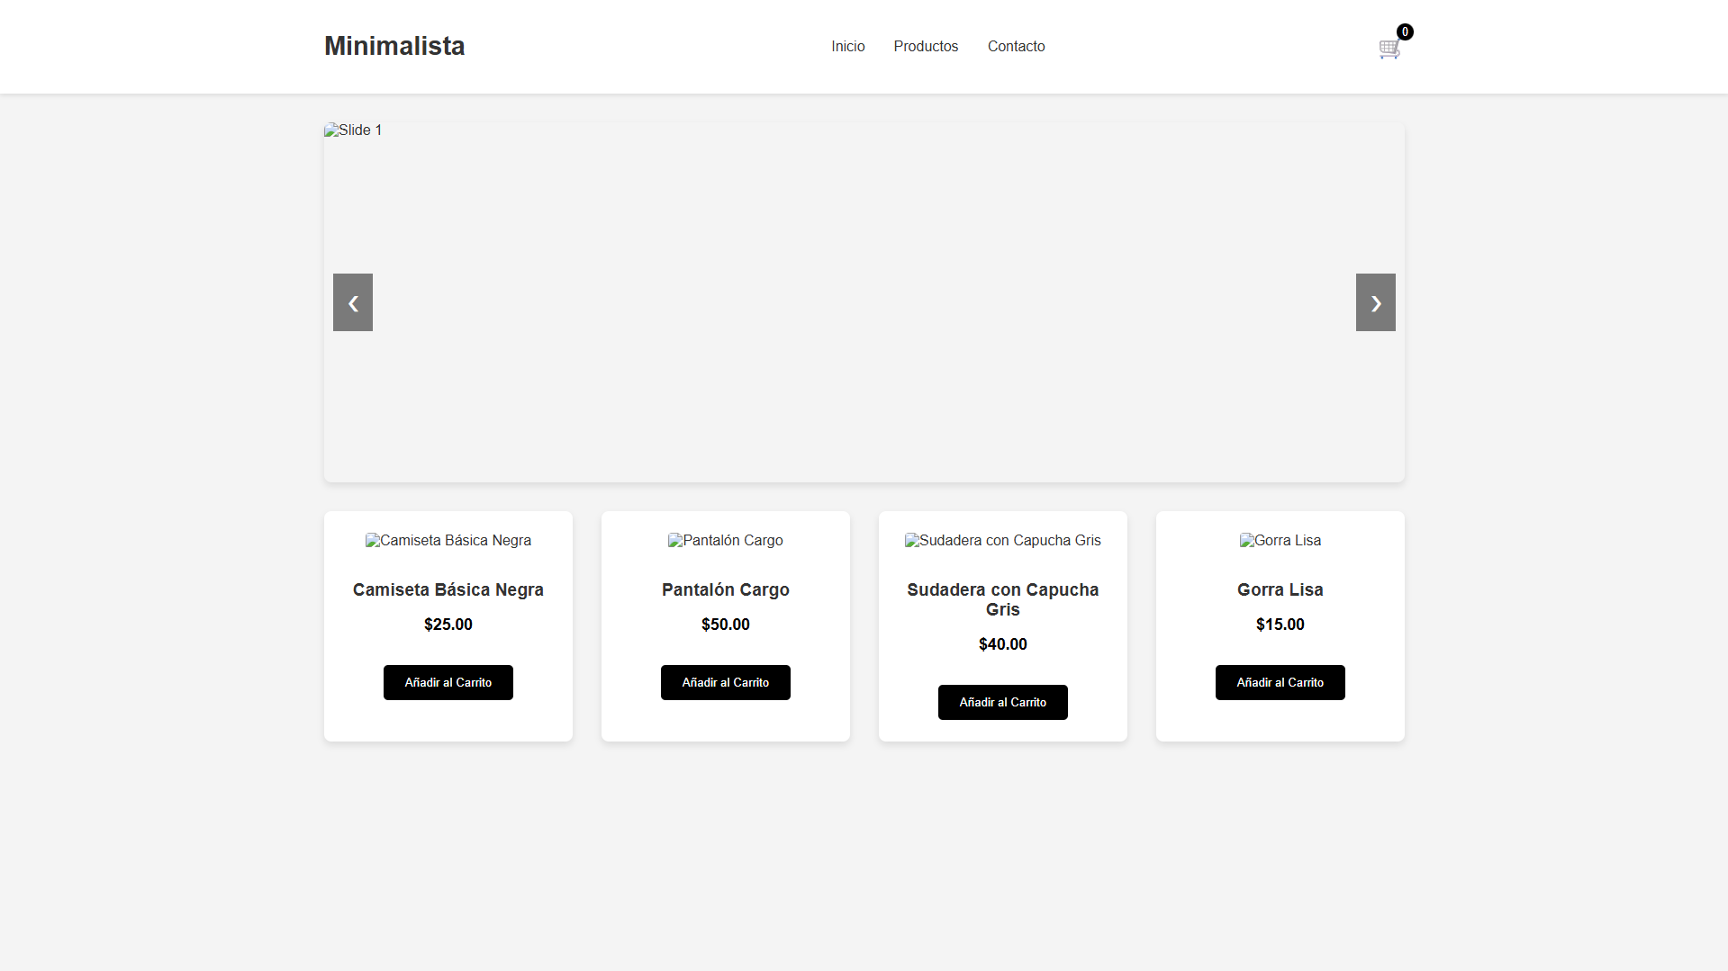Select the Gorra Lisa product title
The width and height of the screenshot is (1728, 971).
(1280, 589)
